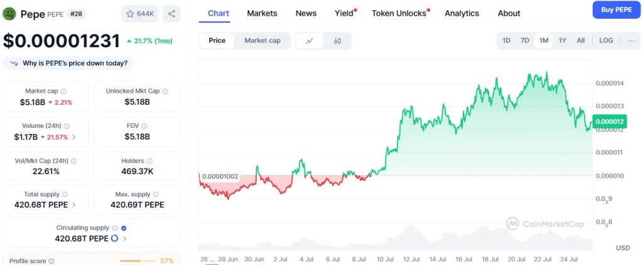
Task: Click Max. supply info icon
Action: tap(156, 195)
